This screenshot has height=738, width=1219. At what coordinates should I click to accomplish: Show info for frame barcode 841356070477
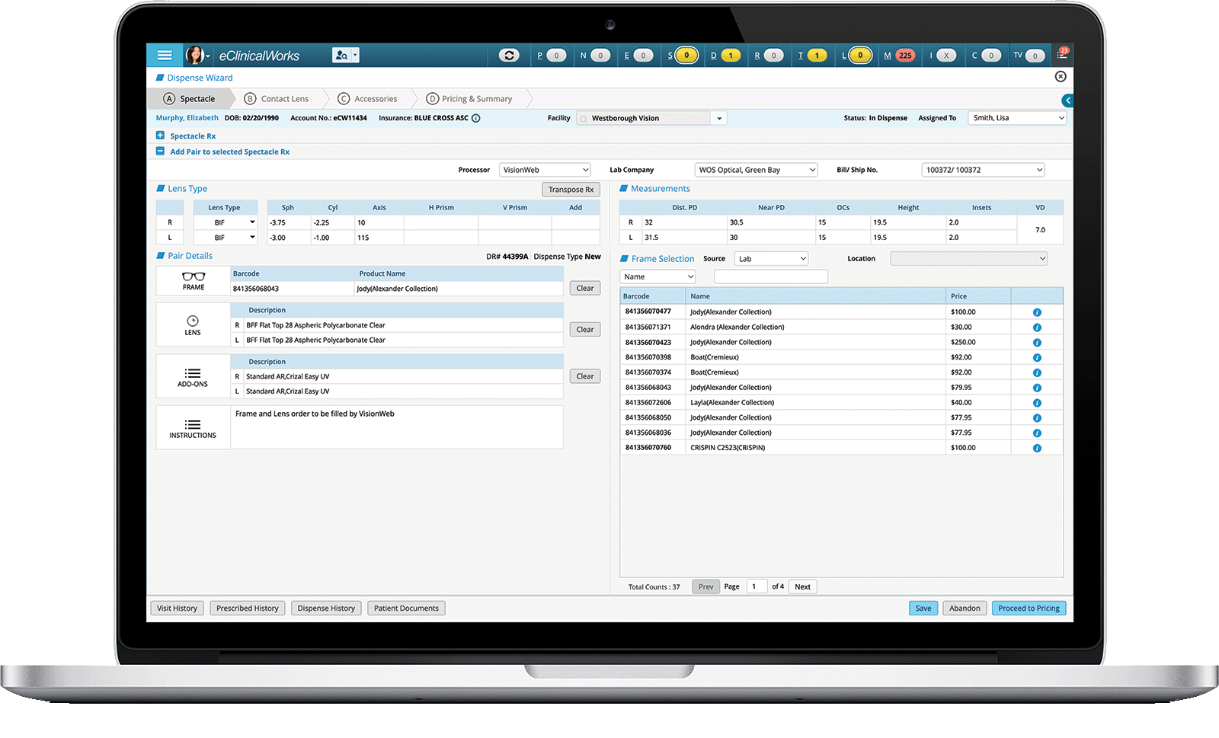pos(1037,312)
